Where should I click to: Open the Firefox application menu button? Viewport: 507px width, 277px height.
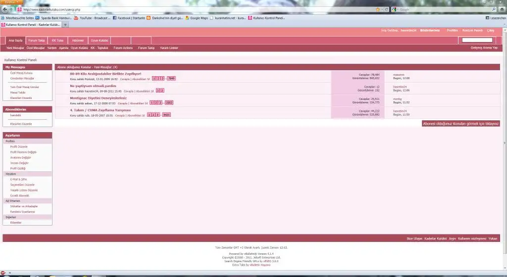point(11,2)
